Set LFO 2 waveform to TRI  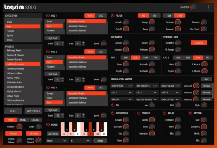coord(208,58)
